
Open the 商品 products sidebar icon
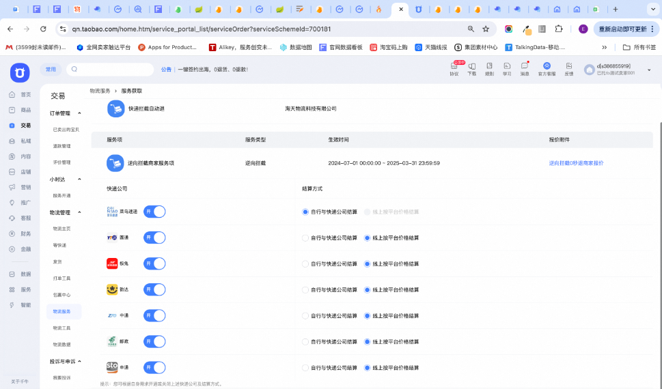[x=12, y=110]
